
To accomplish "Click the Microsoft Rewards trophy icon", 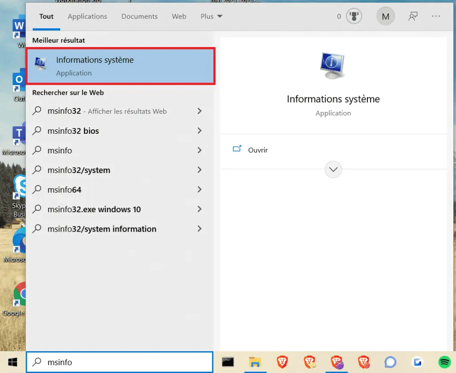I will coord(355,16).
